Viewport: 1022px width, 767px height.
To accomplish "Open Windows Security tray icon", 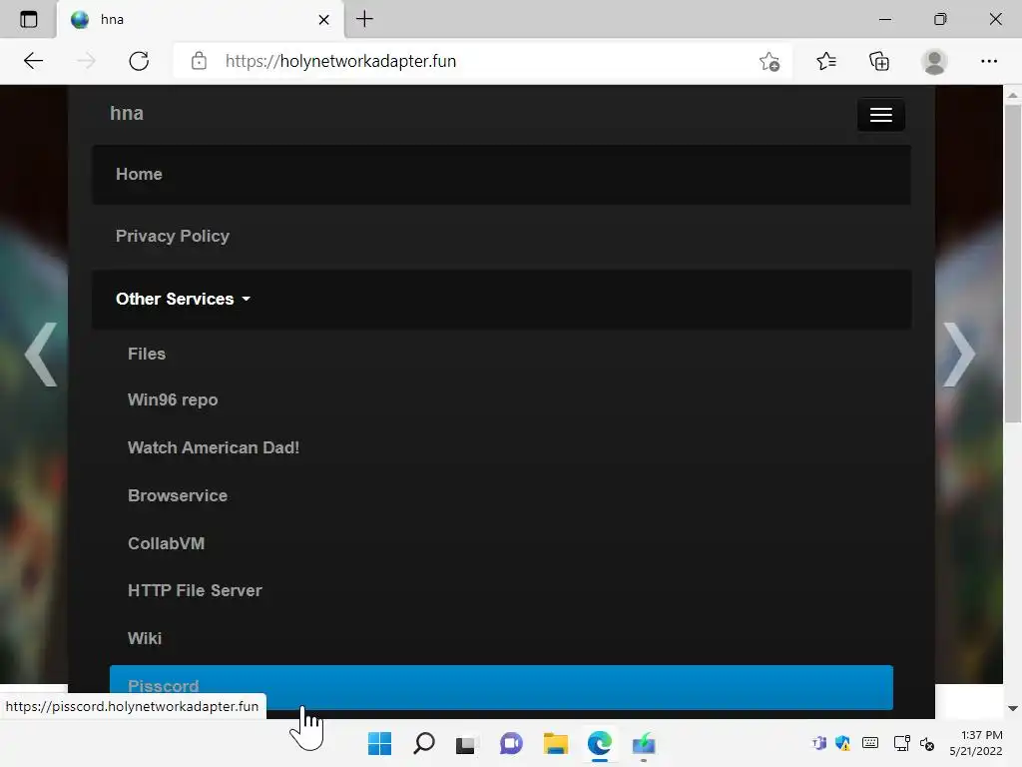I will pos(842,743).
